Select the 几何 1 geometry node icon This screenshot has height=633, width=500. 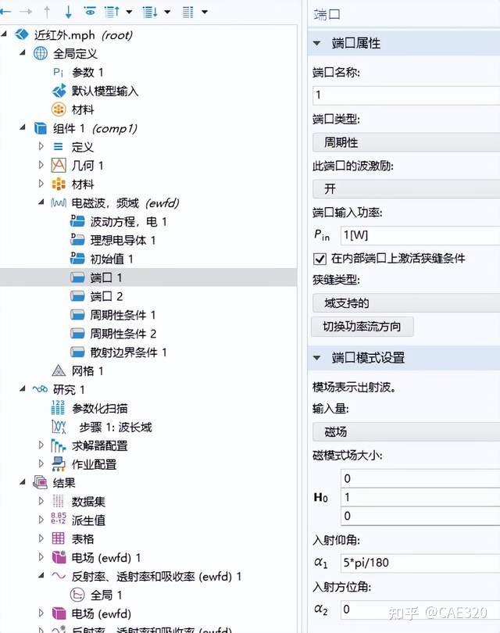[x=58, y=165]
